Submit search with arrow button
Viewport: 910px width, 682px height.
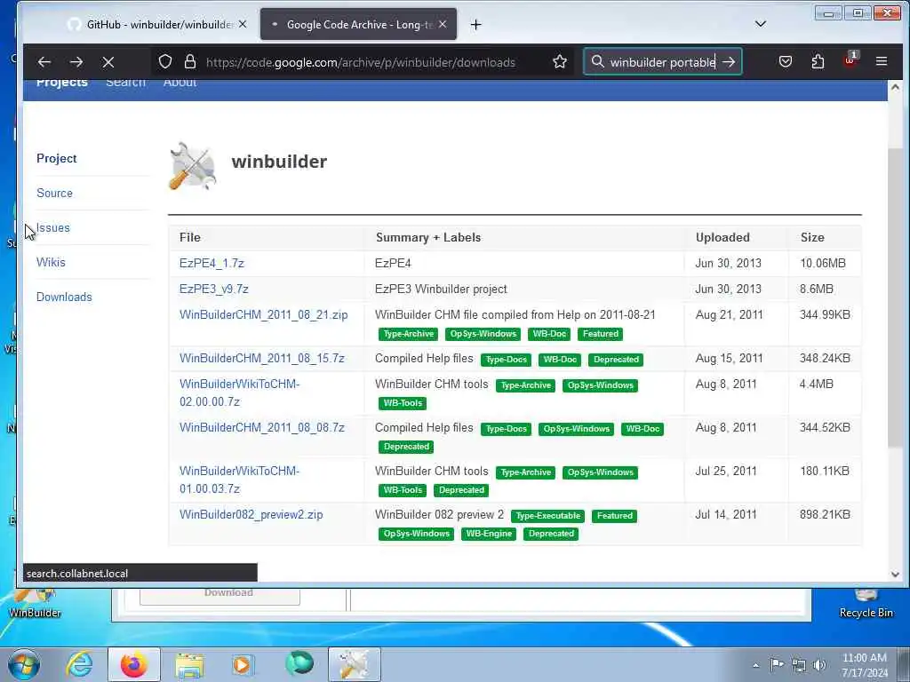coord(729,61)
